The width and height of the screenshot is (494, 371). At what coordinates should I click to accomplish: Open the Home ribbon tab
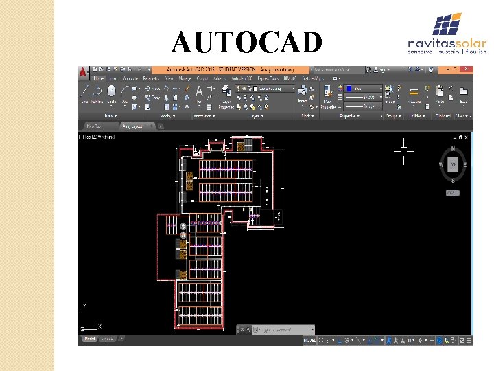point(99,78)
